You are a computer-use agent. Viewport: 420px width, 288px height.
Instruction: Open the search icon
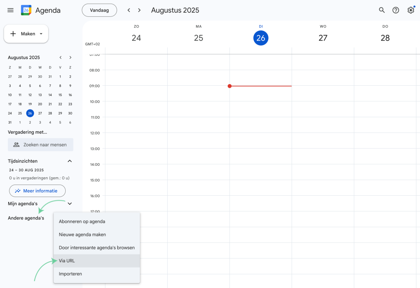(381, 10)
